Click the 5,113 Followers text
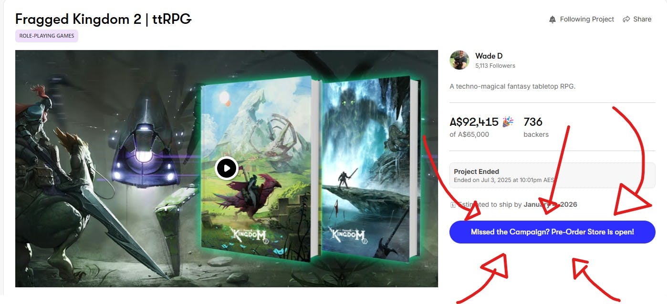 click(495, 66)
